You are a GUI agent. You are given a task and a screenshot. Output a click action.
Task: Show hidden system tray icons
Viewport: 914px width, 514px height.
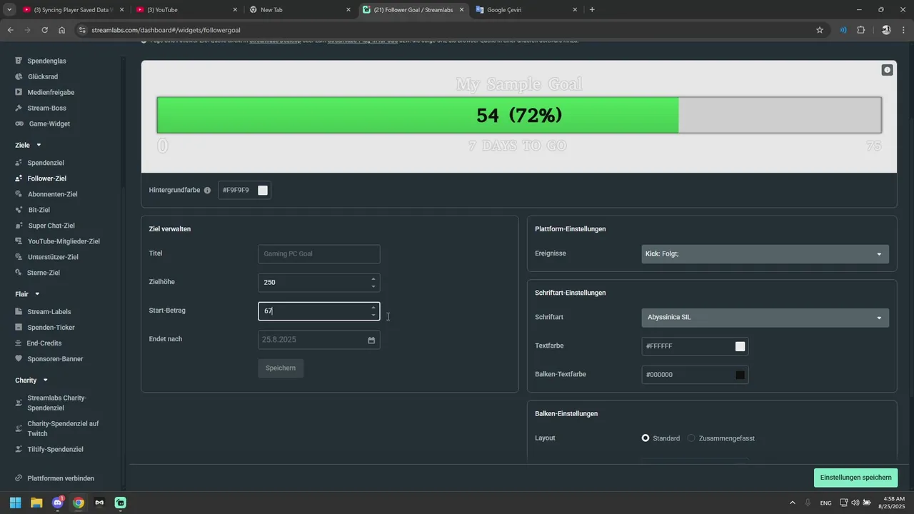click(792, 503)
